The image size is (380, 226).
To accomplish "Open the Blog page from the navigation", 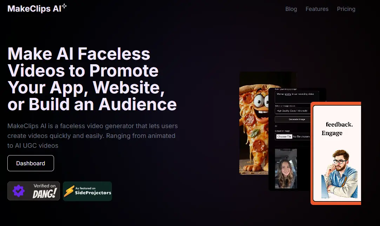I will pos(291,9).
